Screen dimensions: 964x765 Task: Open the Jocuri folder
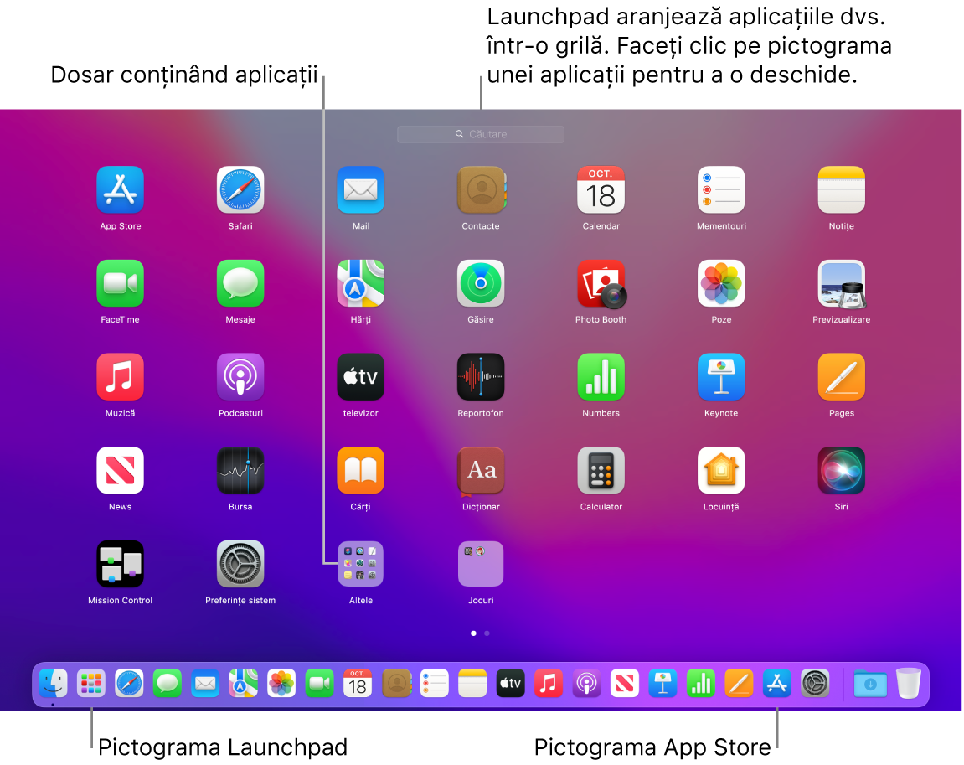[x=480, y=564]
